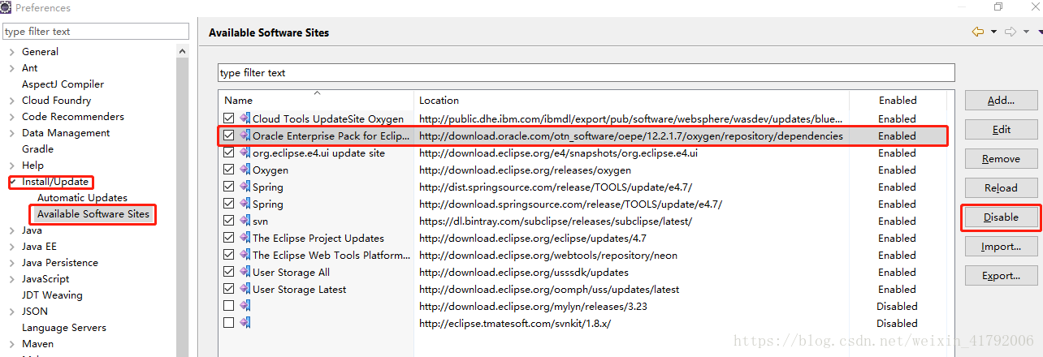
Task: Click the Add... button
Action: [1001, 101]
